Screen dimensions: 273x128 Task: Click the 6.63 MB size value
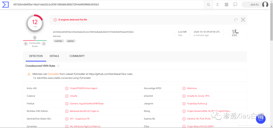pyautogui.click(x=182, y=32)
